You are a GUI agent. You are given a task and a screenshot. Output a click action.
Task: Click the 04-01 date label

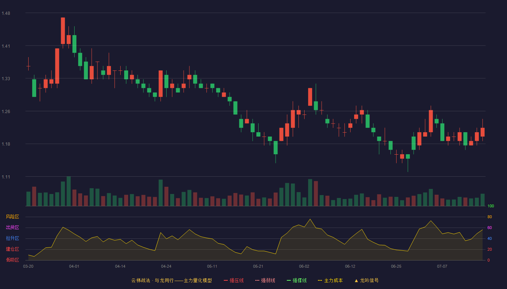(x=74, y=266)
